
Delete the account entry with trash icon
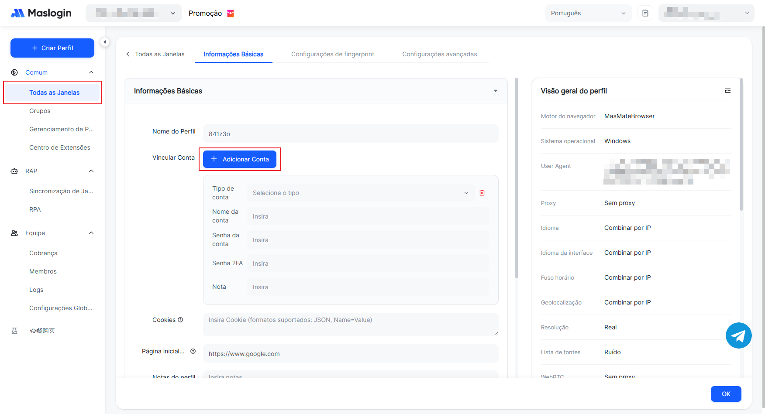point(482,193)
